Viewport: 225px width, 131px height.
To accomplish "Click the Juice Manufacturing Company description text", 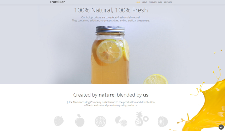I will tap(111, 104).
